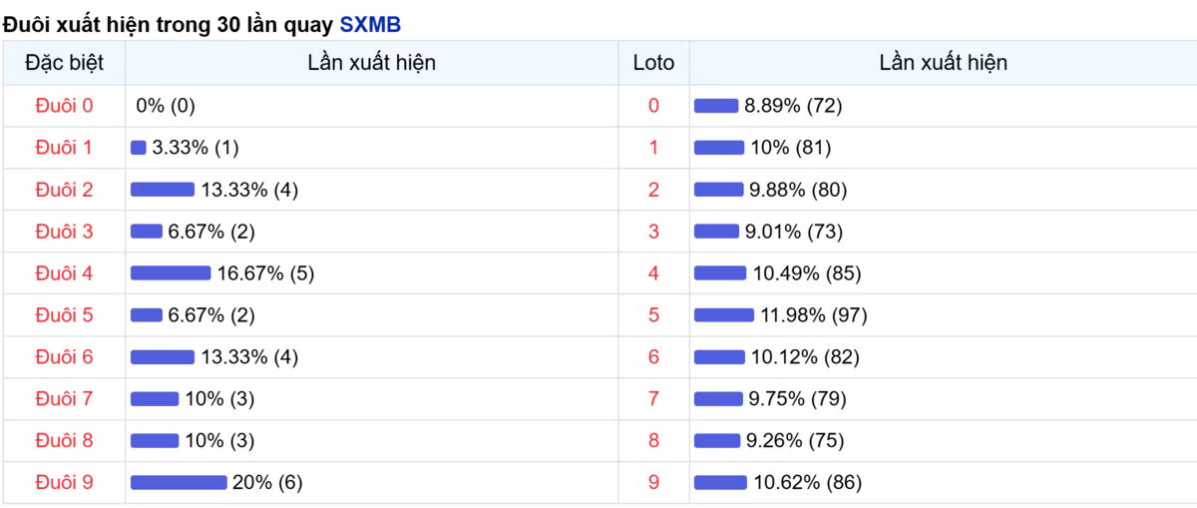This screenshot has width=1197, height=508.
Task: Click the Lần xuất hiện header beside Loto
Action: [943, 63]
